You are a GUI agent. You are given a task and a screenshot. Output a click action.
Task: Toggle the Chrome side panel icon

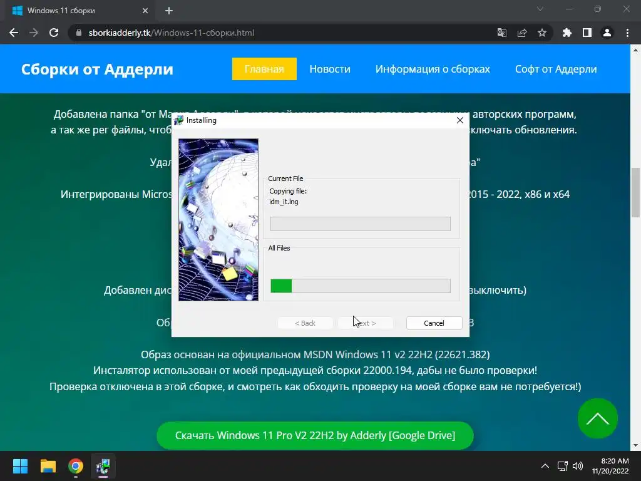587,33
